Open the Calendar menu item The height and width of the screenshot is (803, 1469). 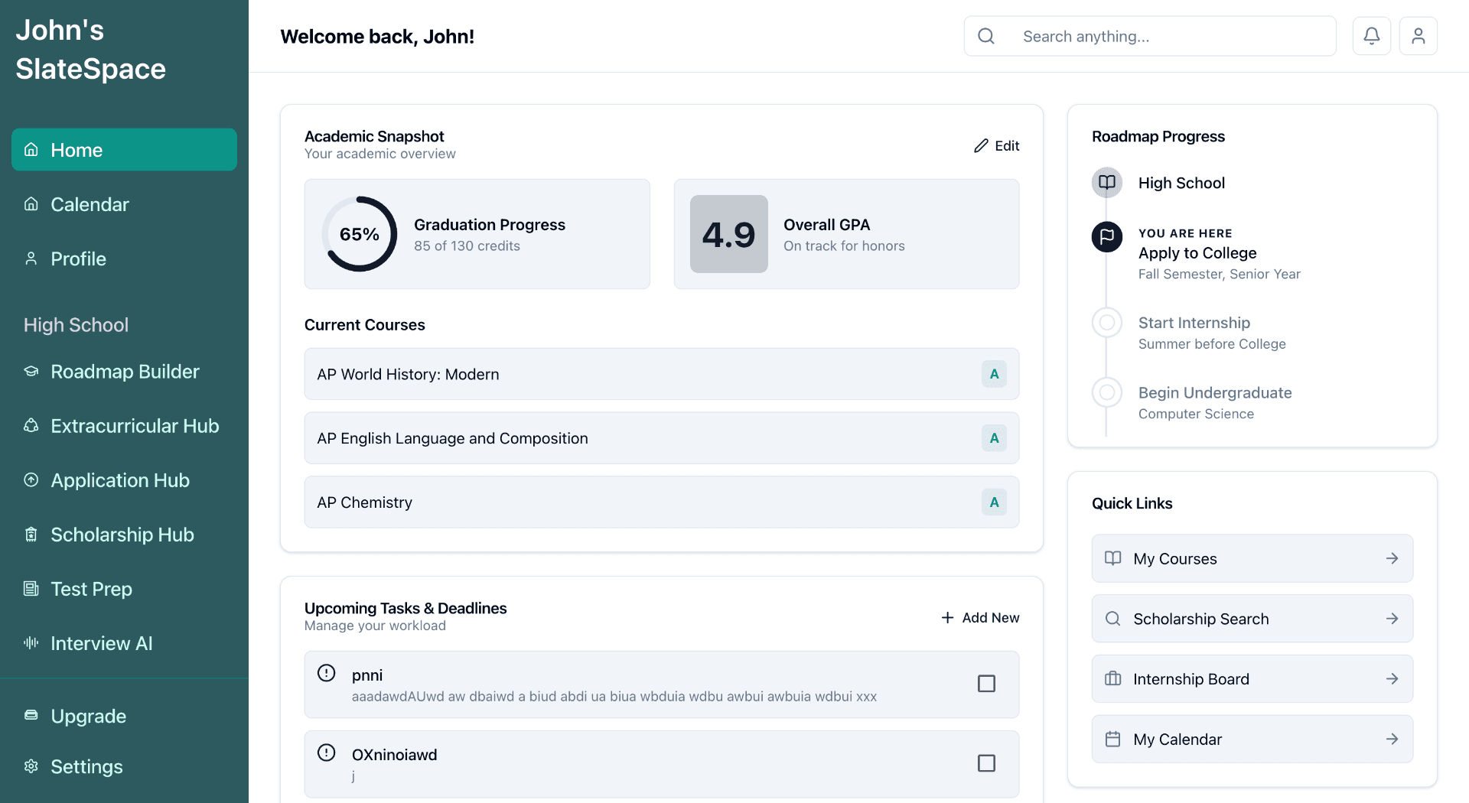tap(90, 204)
